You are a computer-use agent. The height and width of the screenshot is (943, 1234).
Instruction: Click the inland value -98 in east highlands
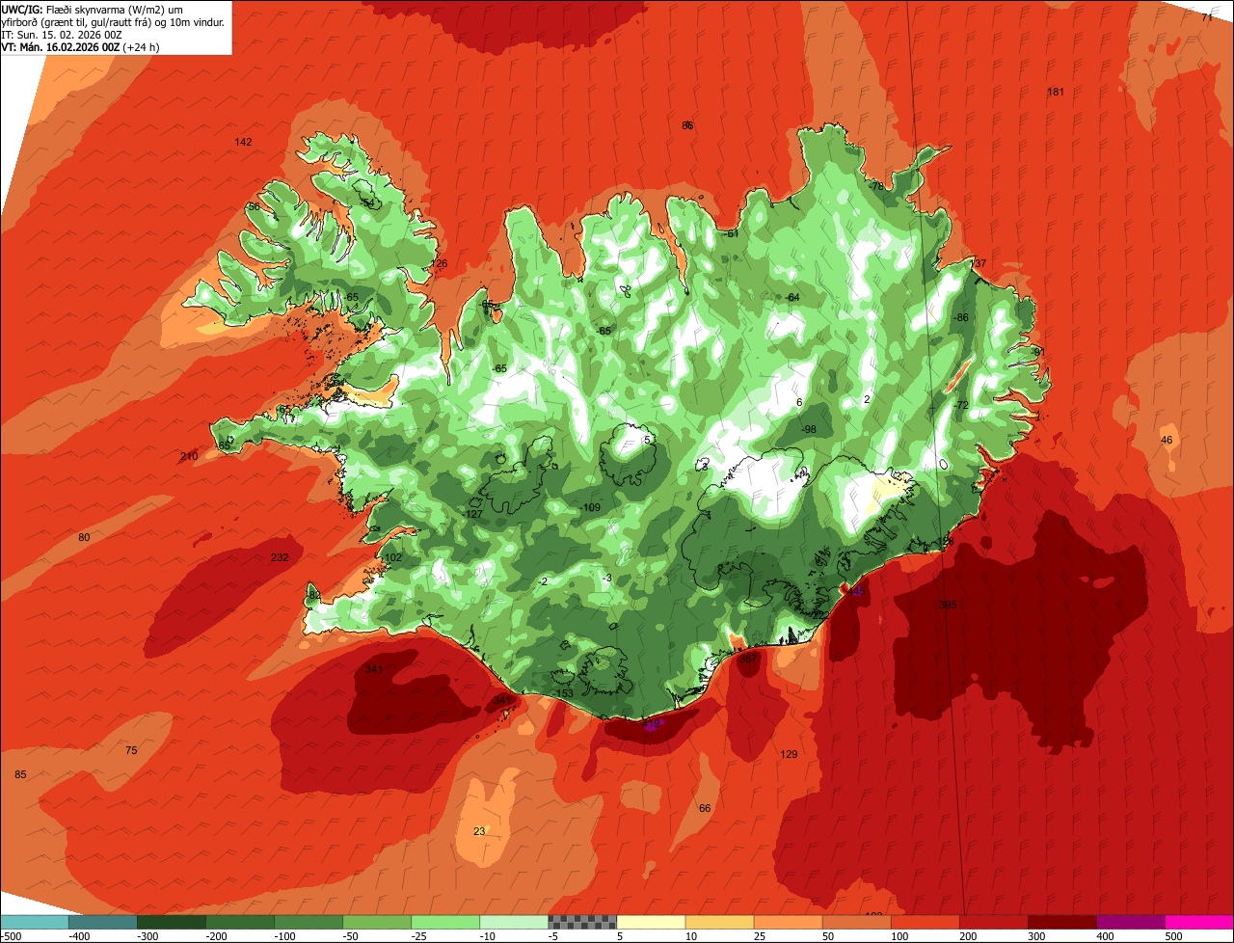(809, 429)
